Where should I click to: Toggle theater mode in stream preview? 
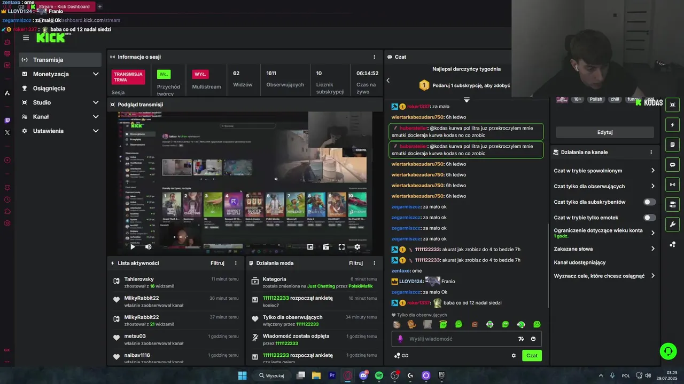coord(325,246)
